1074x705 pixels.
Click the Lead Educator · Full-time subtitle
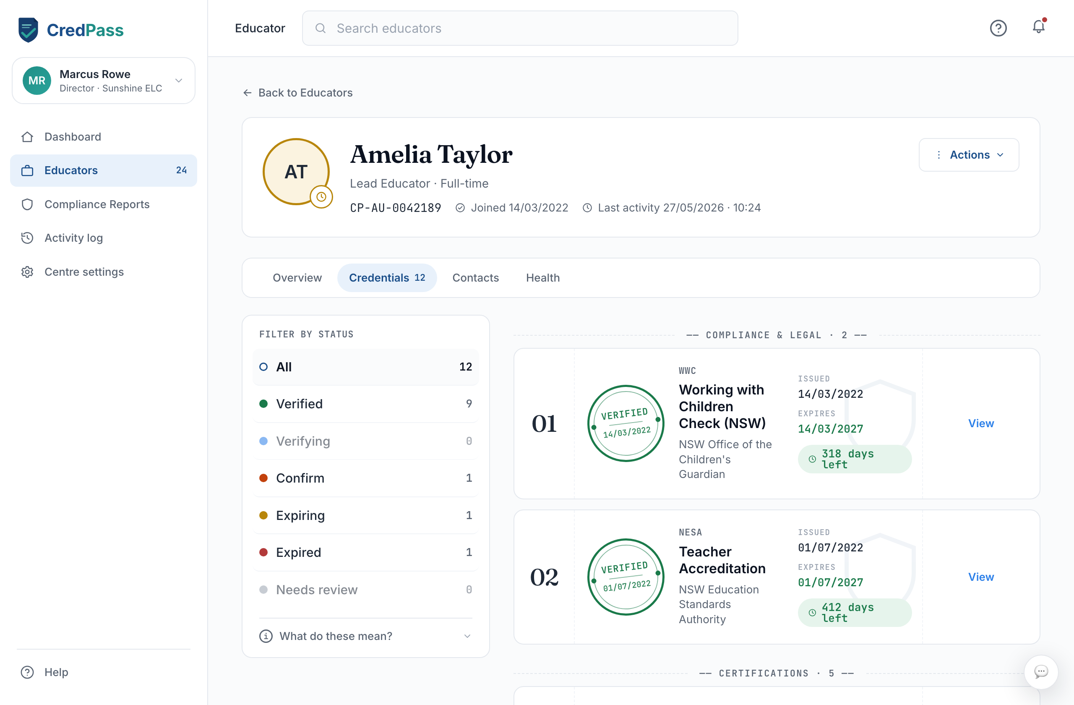419,184
